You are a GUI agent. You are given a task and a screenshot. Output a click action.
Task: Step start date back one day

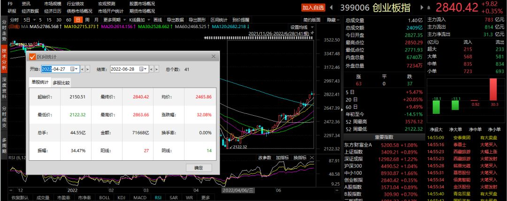click(82, 69)
